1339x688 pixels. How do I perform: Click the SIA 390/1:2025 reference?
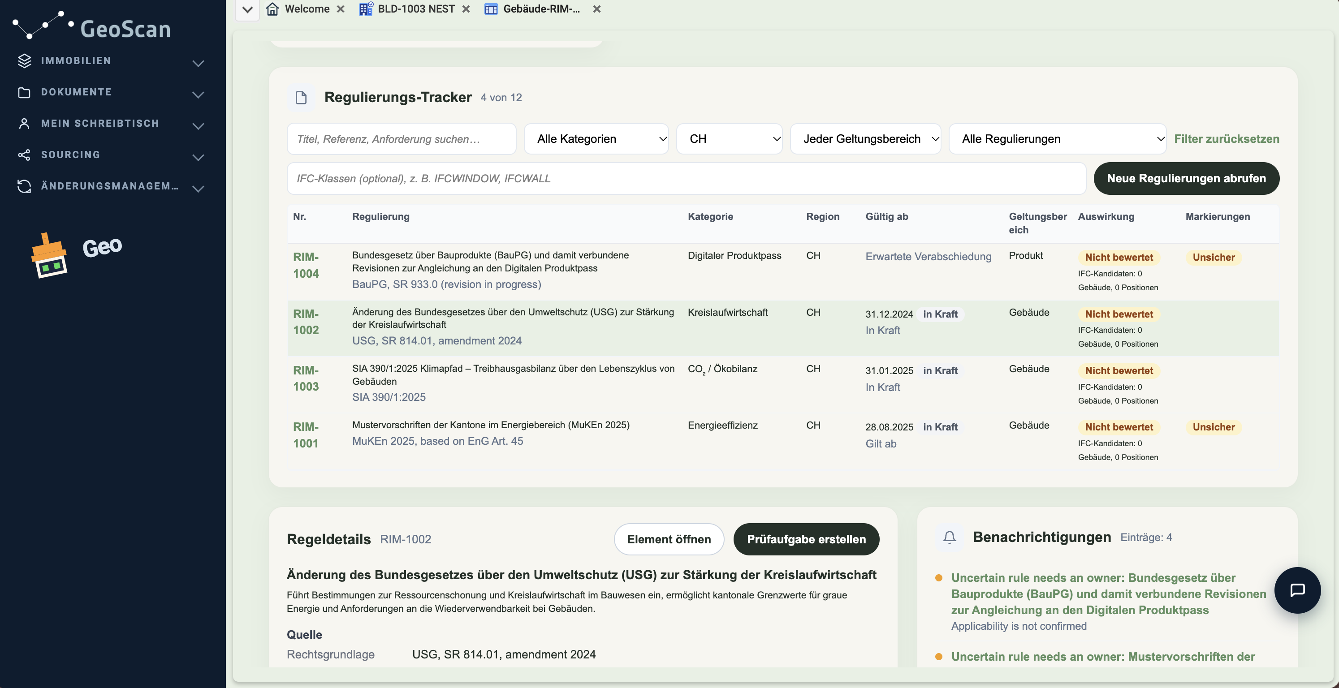[389, 397]
